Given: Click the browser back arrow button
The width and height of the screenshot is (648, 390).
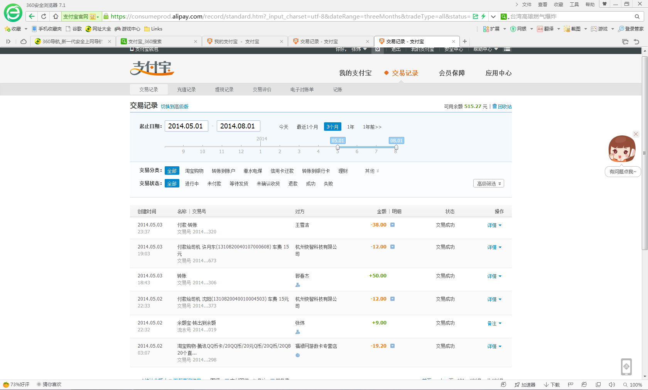Looking at the screenshot, I should (32, 16).
